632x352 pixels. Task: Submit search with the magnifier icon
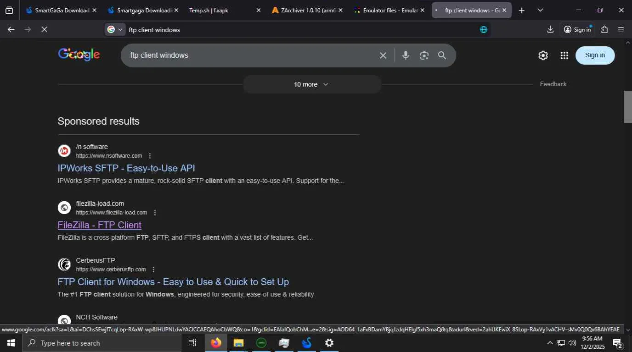pos(442,55)
